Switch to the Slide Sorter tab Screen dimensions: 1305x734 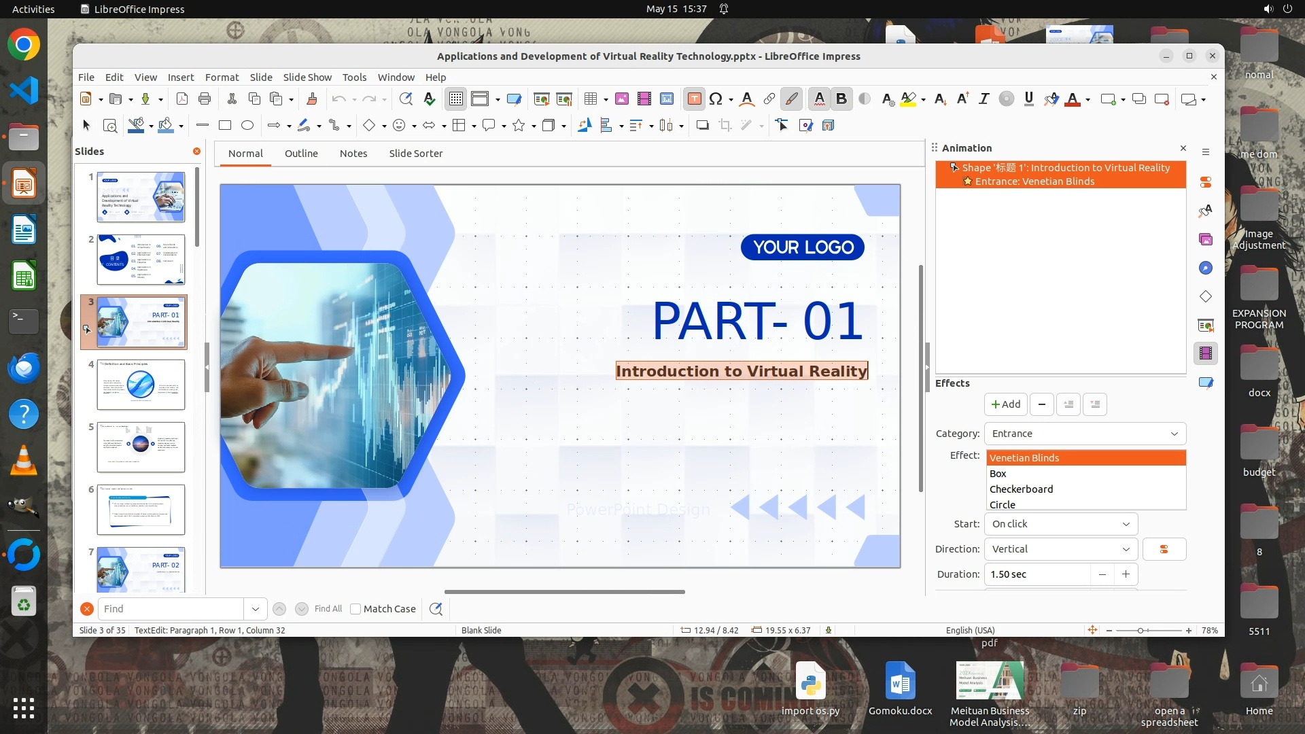pyautogui.click(x=415, y=154)
